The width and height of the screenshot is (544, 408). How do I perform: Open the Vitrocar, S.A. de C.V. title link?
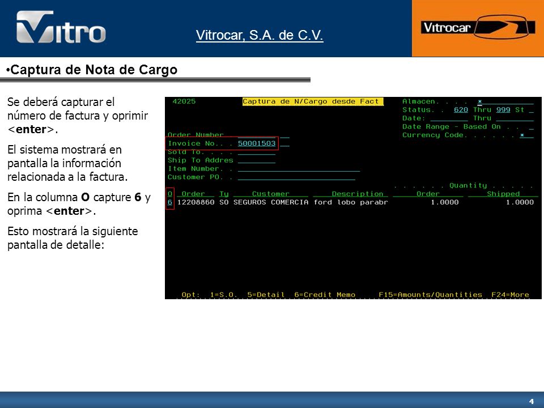click(x=260, y=35)
